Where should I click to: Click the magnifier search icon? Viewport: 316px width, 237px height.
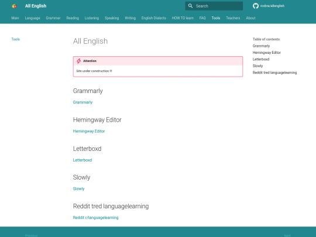[x=190, y=6]
